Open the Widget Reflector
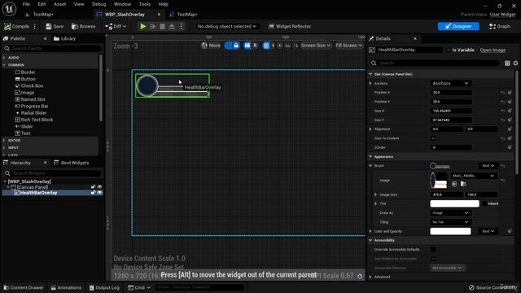The image size is (521, 293). [x=290, y=26]
